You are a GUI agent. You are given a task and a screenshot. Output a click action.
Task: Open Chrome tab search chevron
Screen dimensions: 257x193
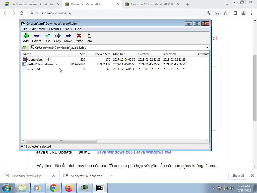[x=227, y=5]
